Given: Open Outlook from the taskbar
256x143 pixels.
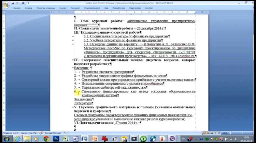Looking at the screenshot, I should [75, 139].
